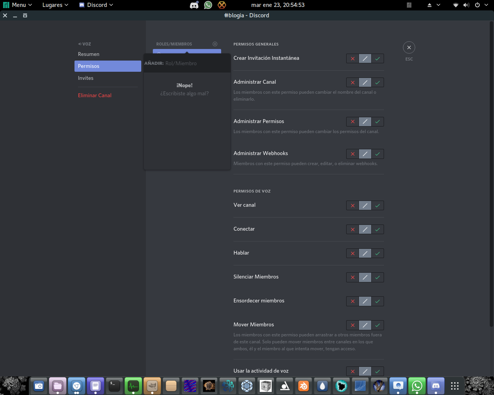Launch the screenshot camera app from dock
This screenshot has width=494, height=395.
(x=39, y=386)
